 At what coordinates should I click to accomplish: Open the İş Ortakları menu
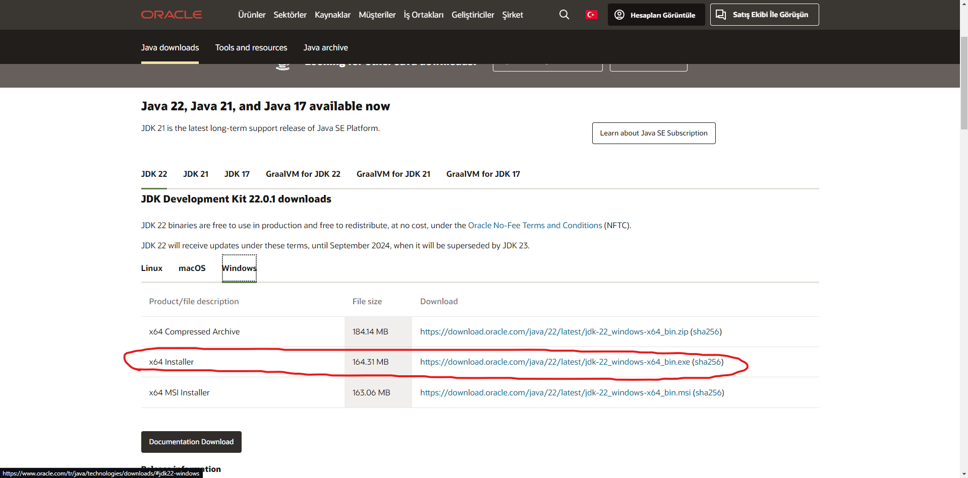424,15
